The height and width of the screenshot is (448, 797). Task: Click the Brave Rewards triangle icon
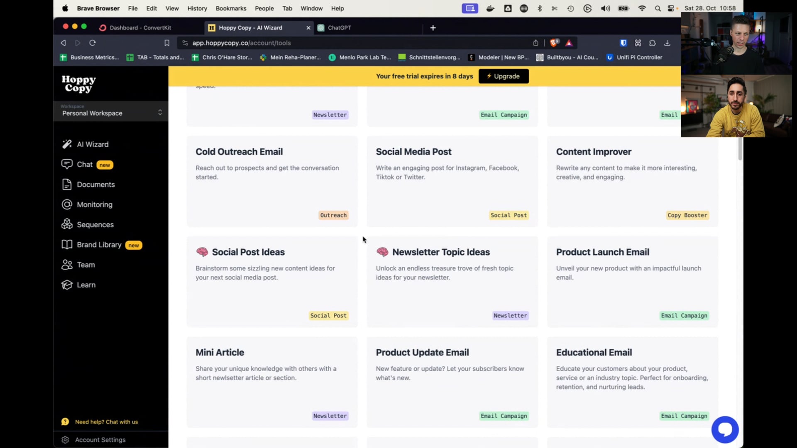click(569, 43)
